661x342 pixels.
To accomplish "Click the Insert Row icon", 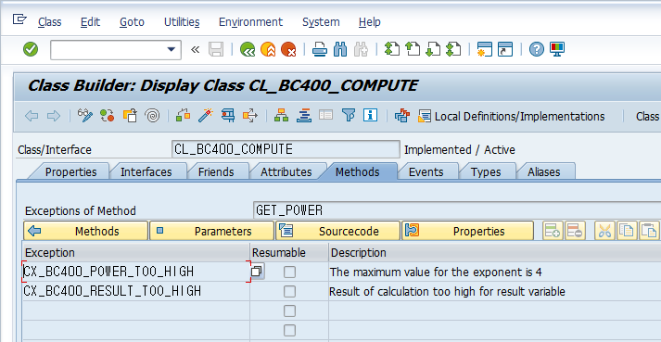I will (x=553, y=231).
